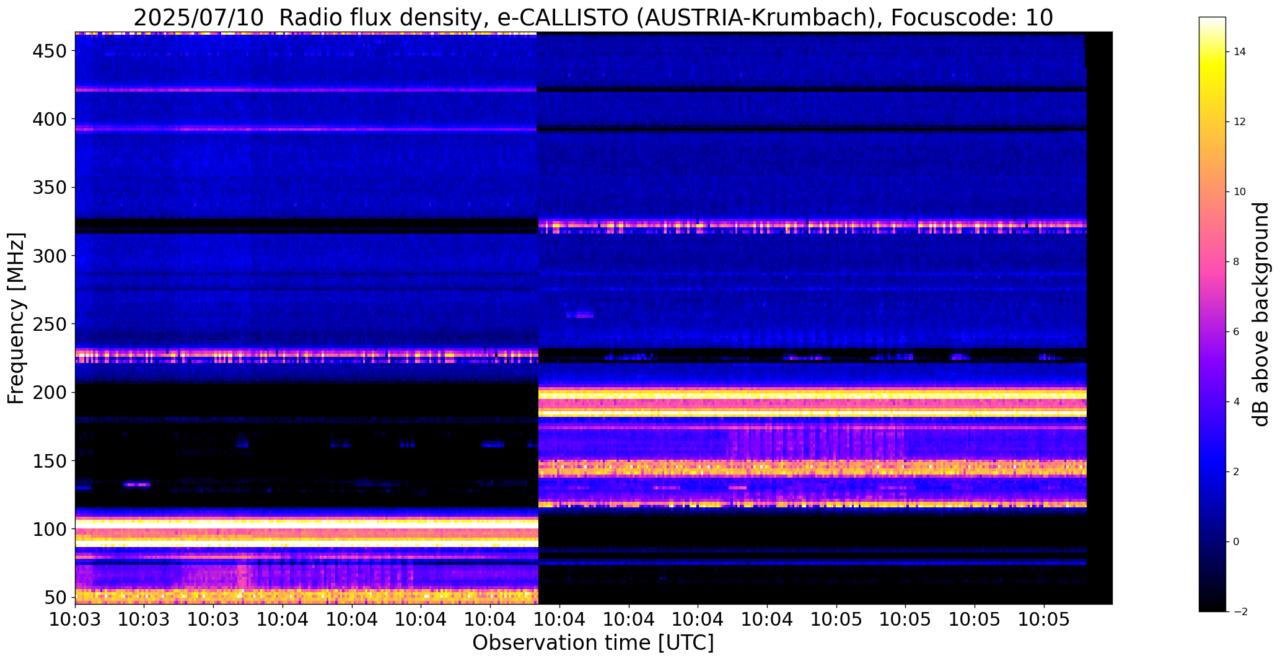Viewport: 1280px width, 661px height.
Task: Click the colorbar tick label 4
Action: pos(1237,402)
